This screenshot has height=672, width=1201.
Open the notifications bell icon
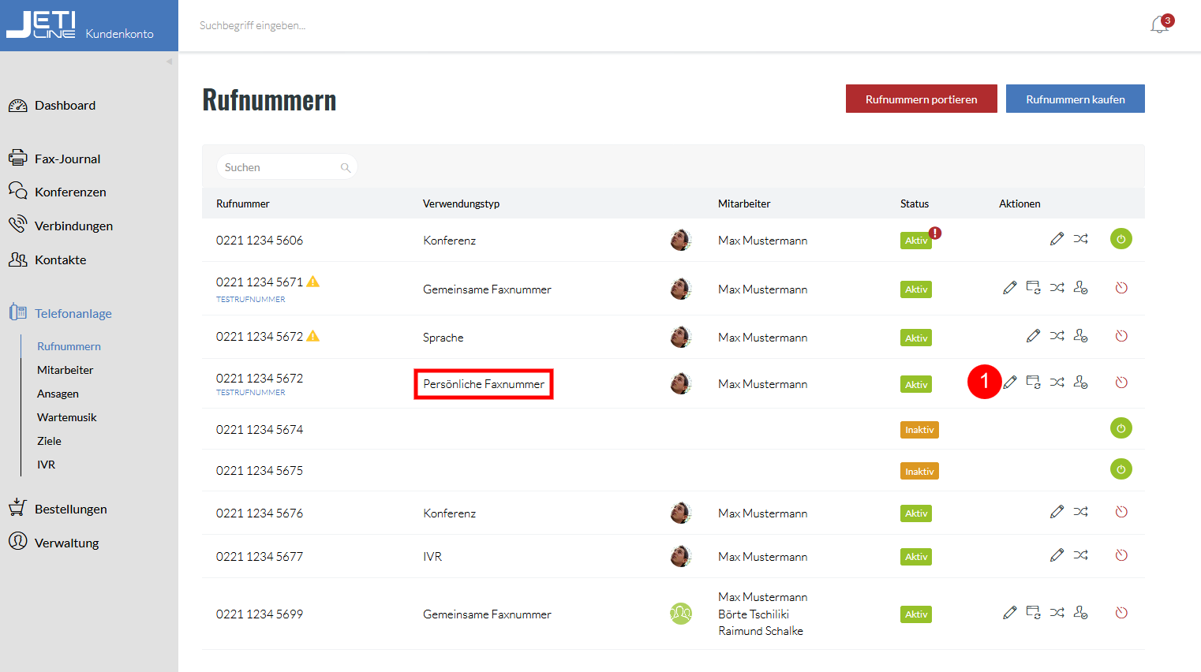(1159, 25)
